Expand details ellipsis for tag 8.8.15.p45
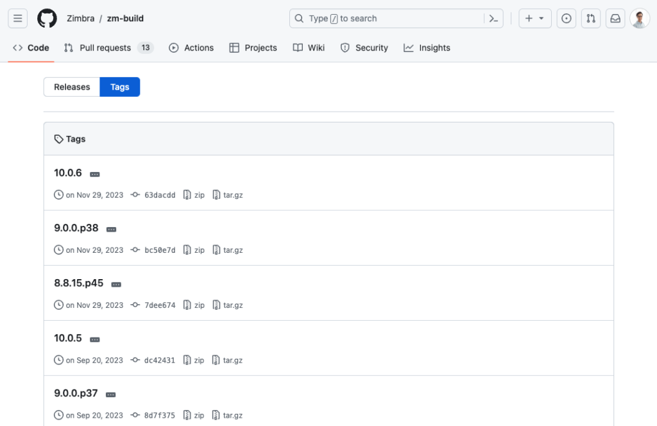Viewport: 657px width, 426px height. [116, 284]
